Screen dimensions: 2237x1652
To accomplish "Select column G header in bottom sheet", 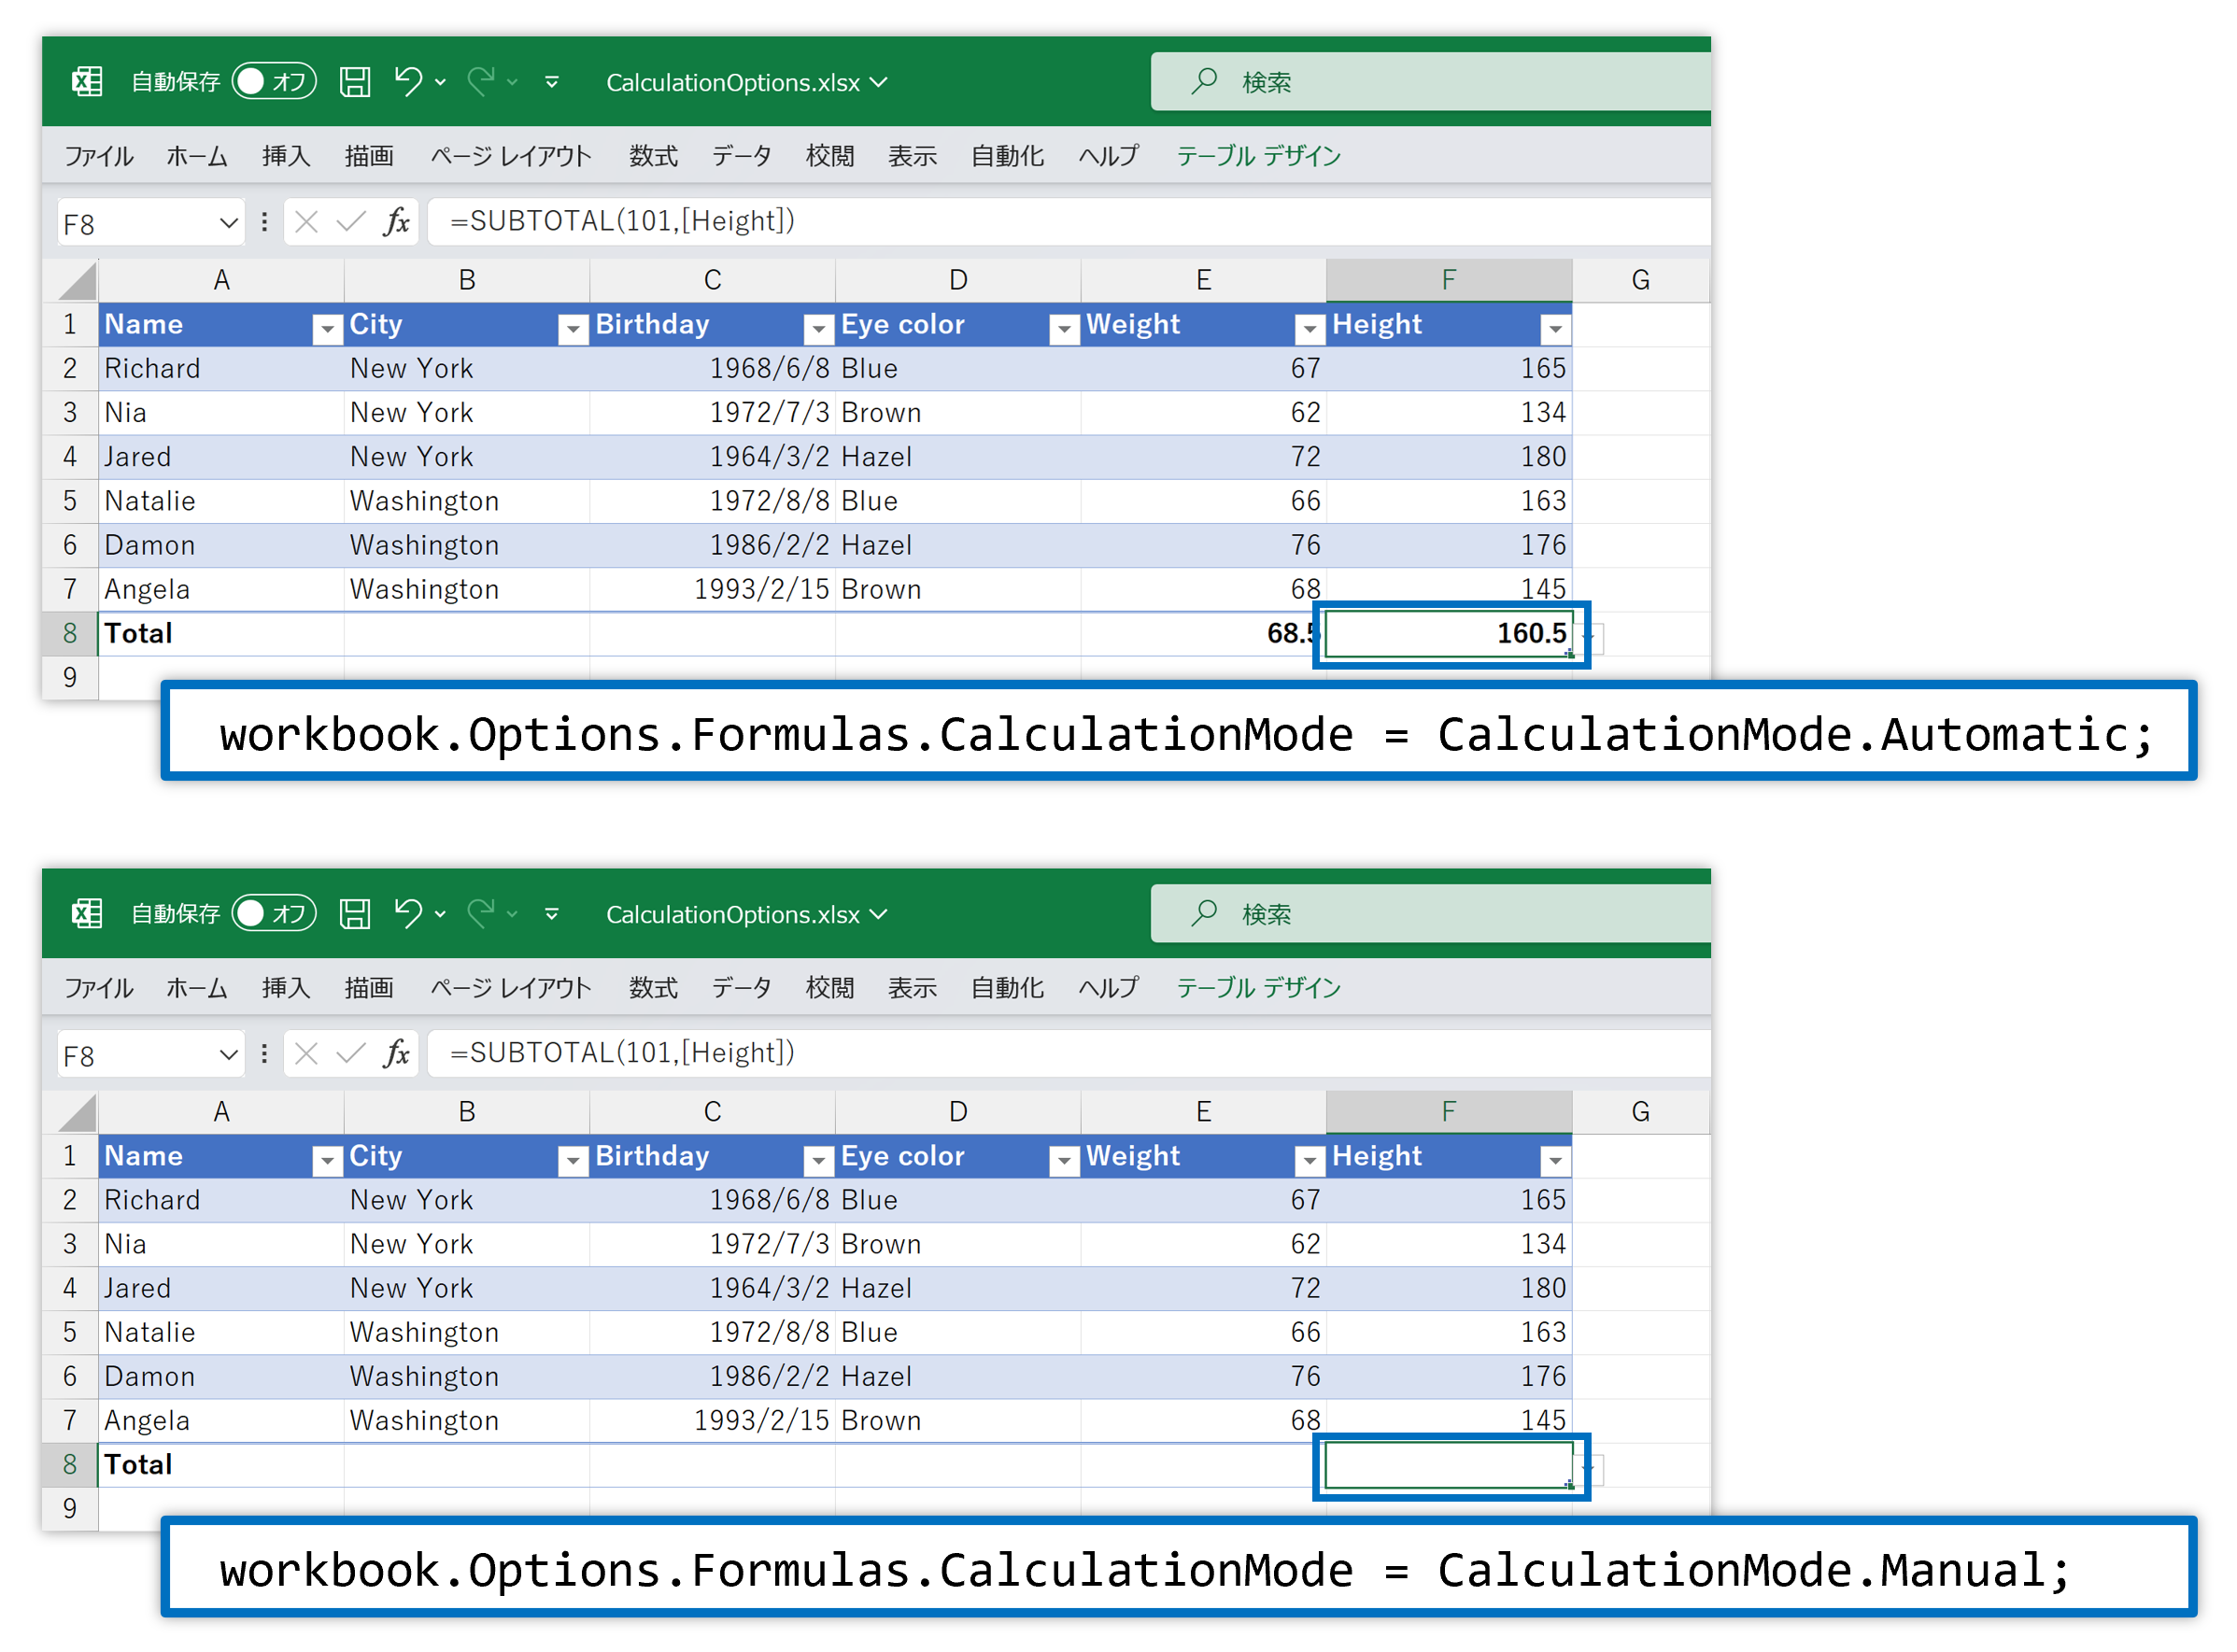I will click(x=1641, y=1113).
